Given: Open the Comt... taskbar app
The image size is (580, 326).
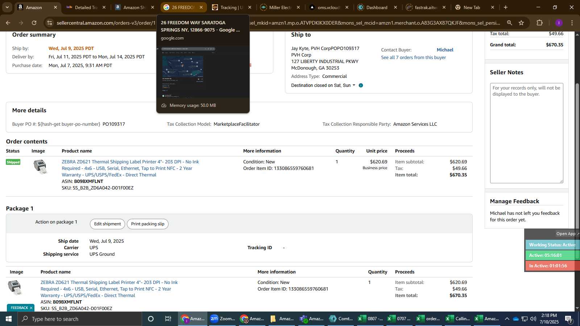Looking at the screenshot, I should pos(341,319).
